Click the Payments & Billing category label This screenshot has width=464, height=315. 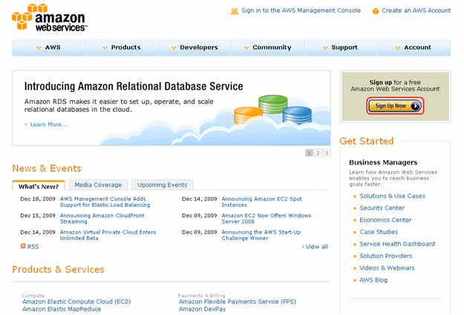[201, 296]
